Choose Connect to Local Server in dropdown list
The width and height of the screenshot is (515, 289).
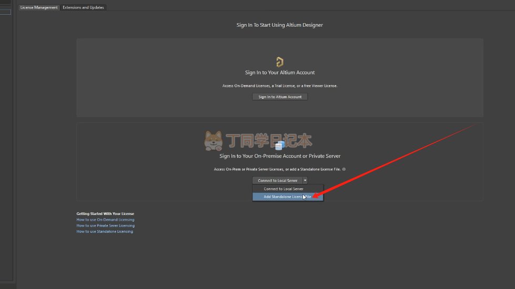(284, 189)
